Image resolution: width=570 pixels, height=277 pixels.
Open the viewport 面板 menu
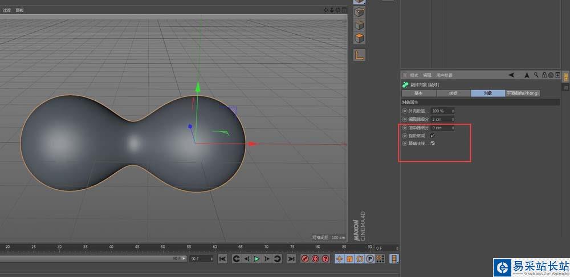pos(19,10)
